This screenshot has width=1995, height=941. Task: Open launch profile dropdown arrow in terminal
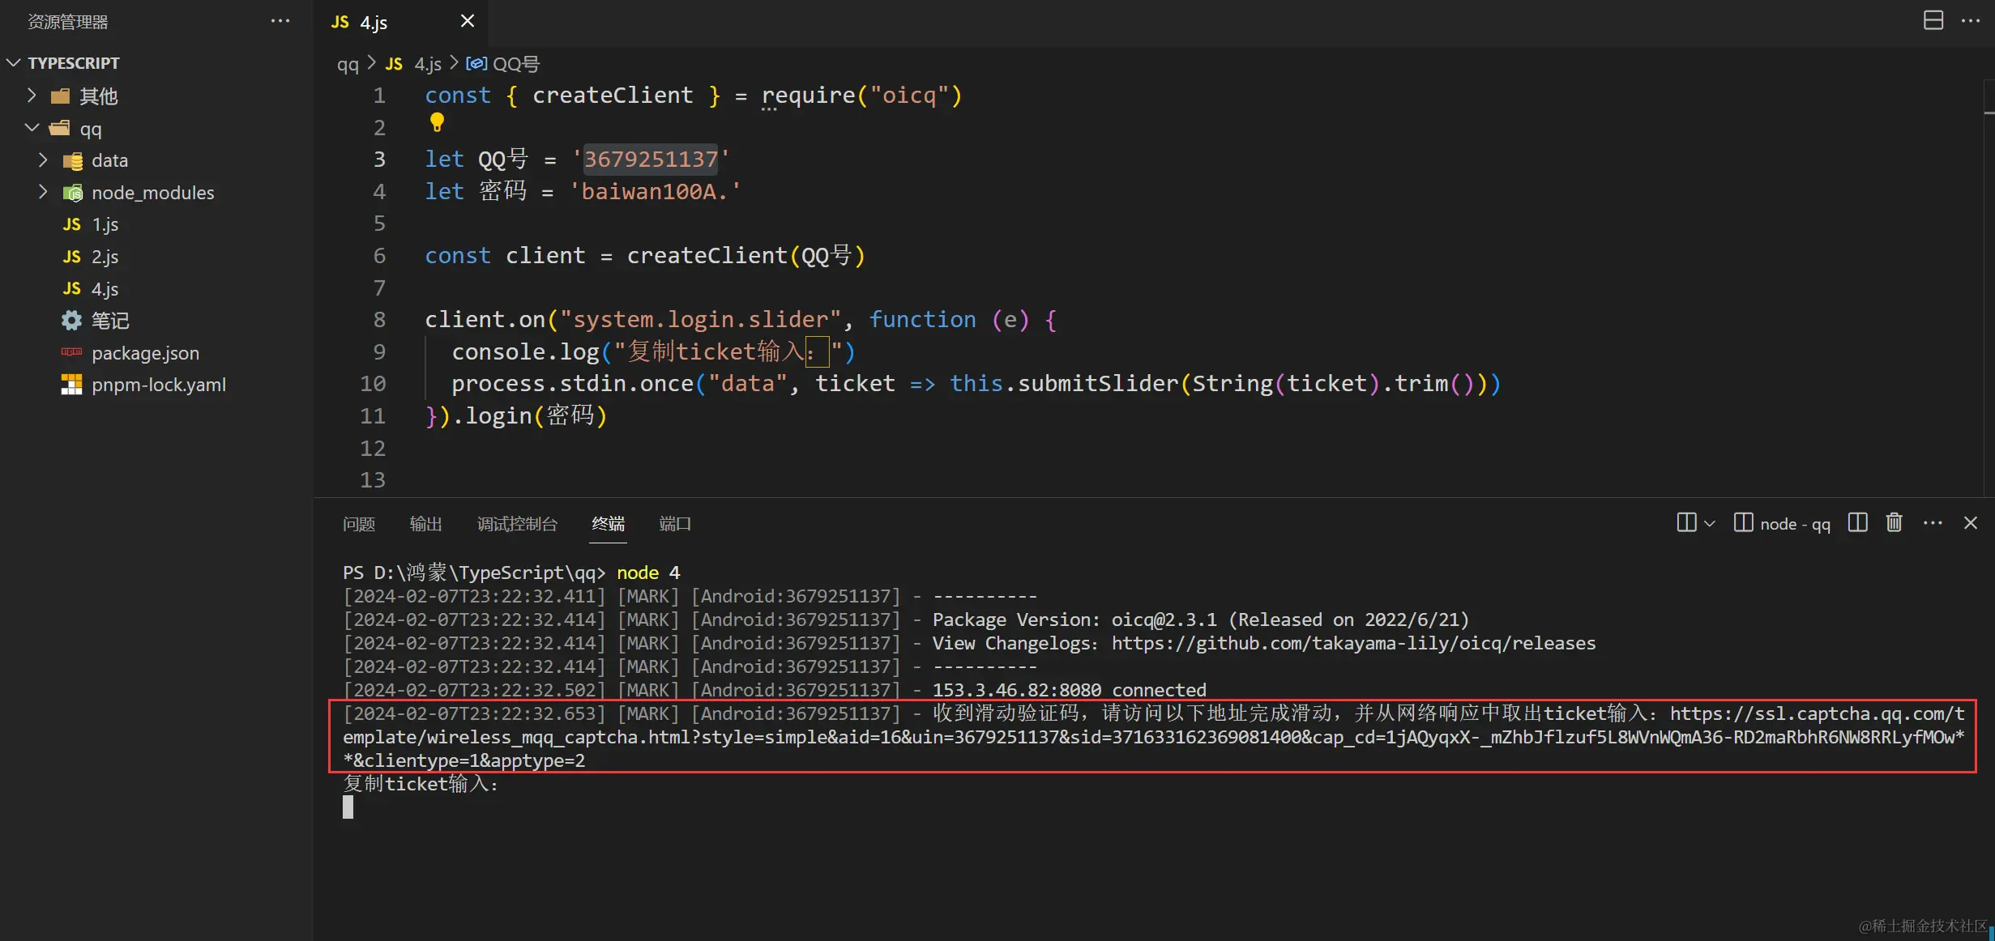(x=1710, y=524)
